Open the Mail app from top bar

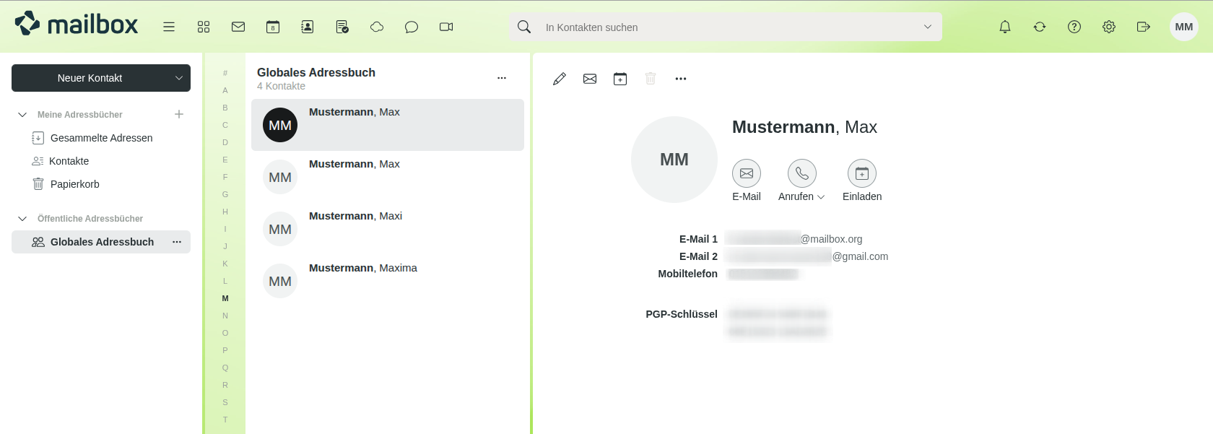click(238, 27)
